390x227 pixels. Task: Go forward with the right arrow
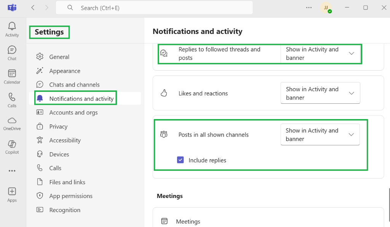coord(46,8)
